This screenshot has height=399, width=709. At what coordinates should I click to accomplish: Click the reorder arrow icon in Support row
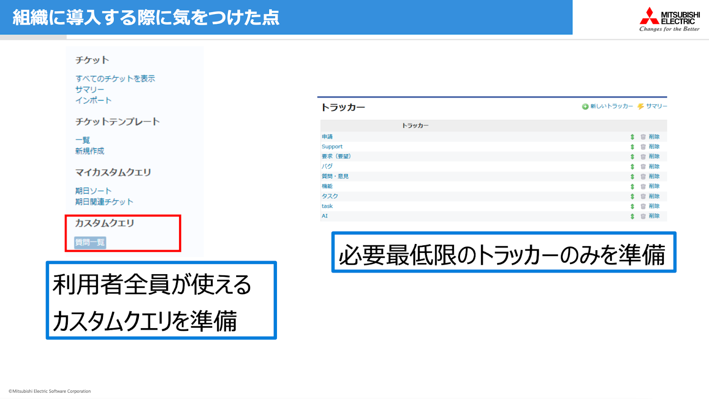click(632, 147)
